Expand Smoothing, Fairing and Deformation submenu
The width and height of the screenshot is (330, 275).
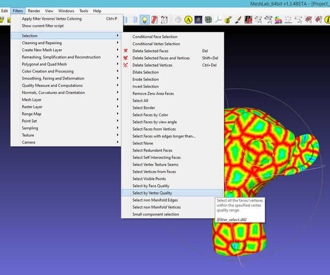(x=66, y=78)
